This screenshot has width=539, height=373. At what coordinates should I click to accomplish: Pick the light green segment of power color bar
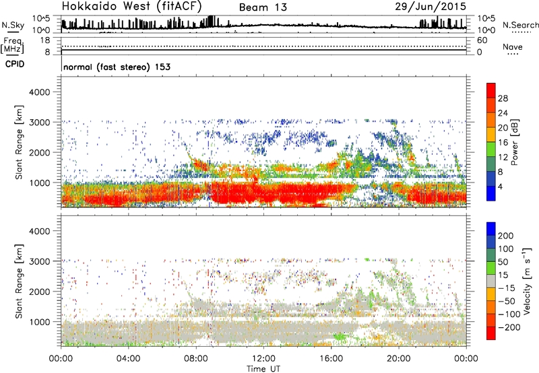491,149
